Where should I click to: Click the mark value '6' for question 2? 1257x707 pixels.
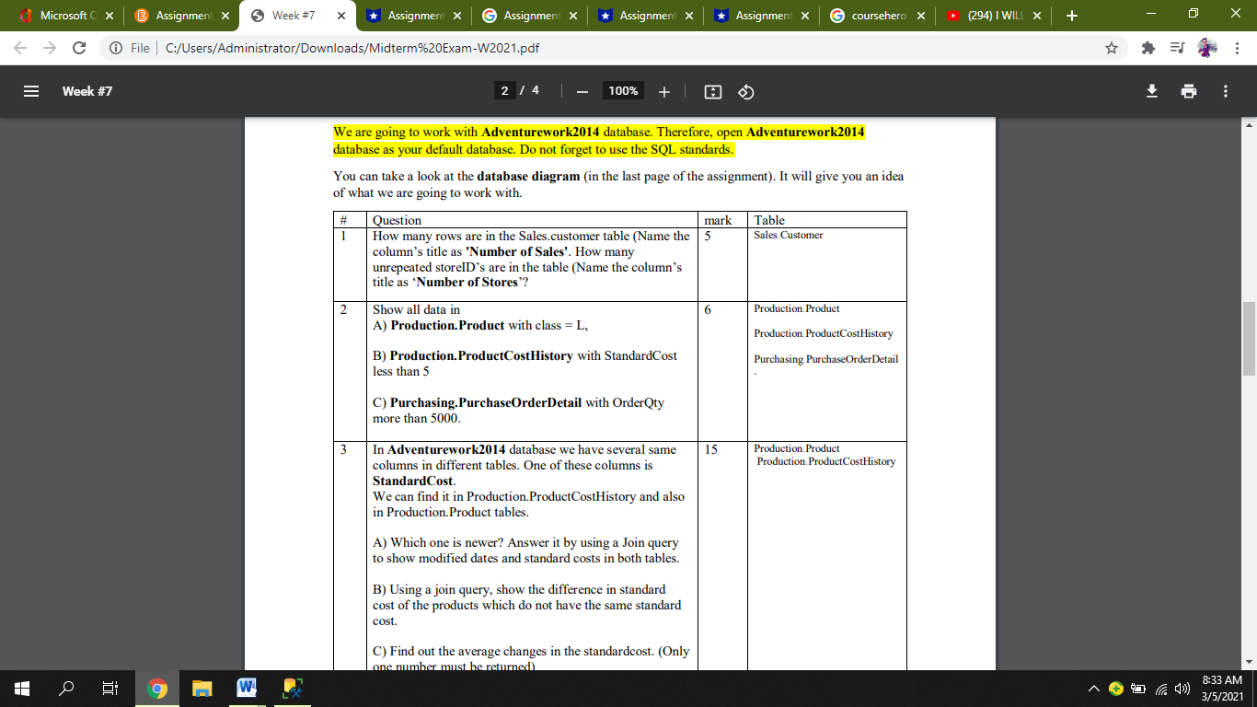[x=708, y=310]
